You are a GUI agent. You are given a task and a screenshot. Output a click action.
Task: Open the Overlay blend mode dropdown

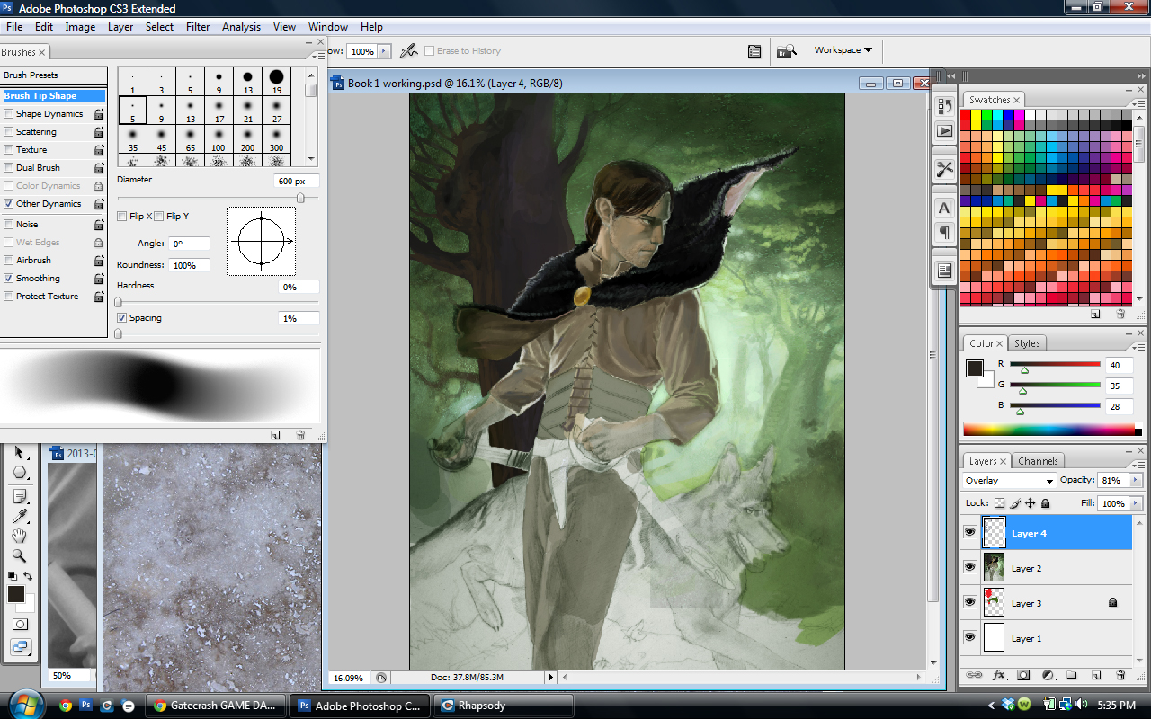tap(1009, 481)
